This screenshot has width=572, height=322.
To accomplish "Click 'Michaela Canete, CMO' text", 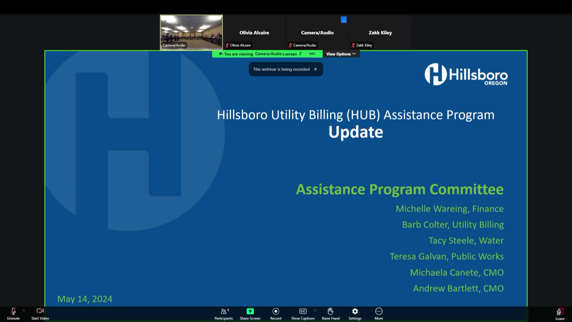I will coord(457,273).
